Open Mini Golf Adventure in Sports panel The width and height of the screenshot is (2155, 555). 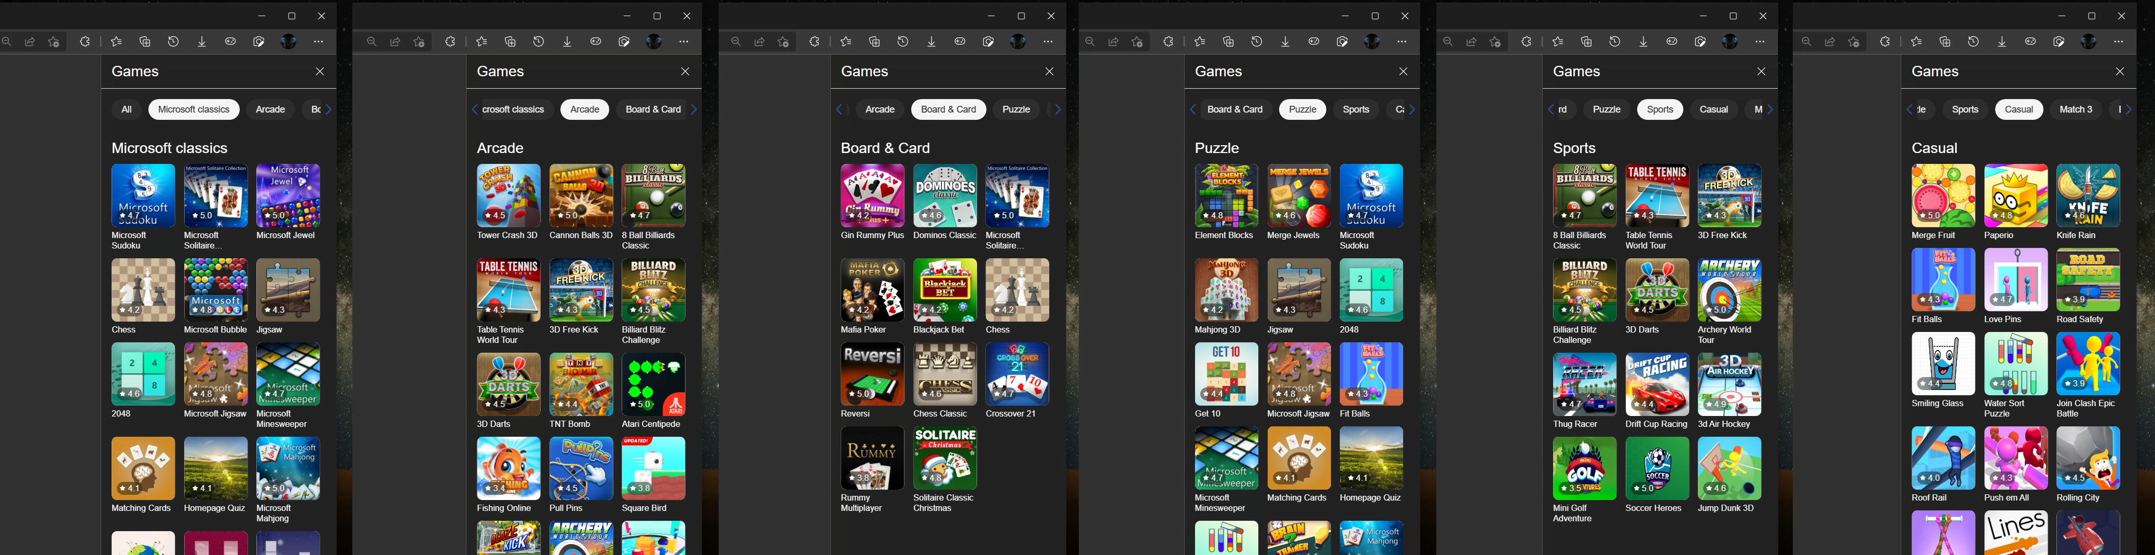tap(1584, 479)
